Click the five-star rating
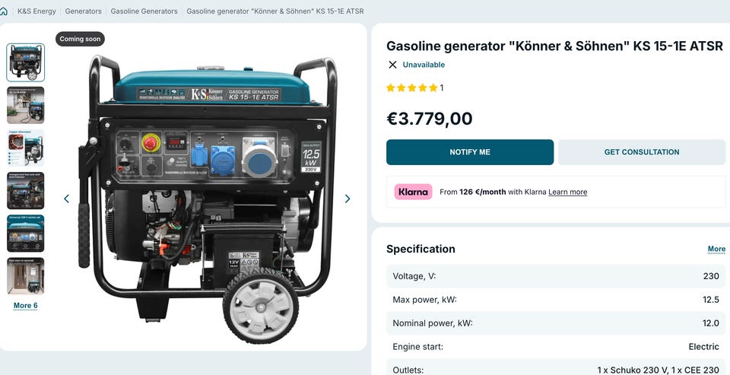This screenshot has height=375, width=730. click(x=412, y=87)
